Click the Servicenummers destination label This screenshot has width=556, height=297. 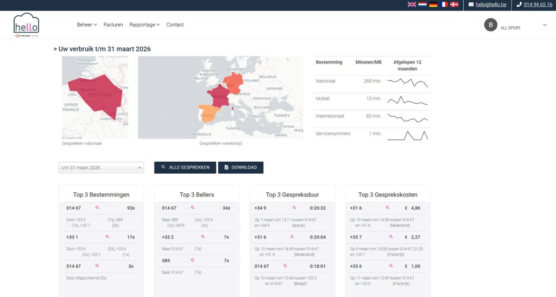(x=333, y=134)
